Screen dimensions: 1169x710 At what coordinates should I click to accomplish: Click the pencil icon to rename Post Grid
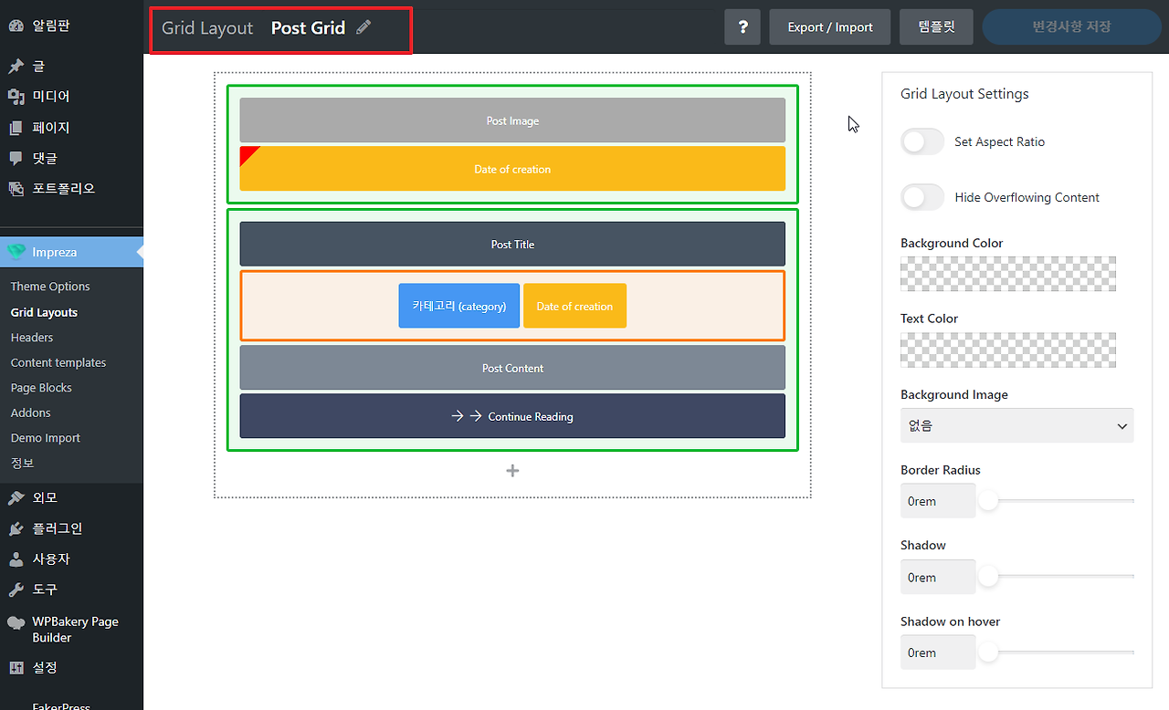363,27
